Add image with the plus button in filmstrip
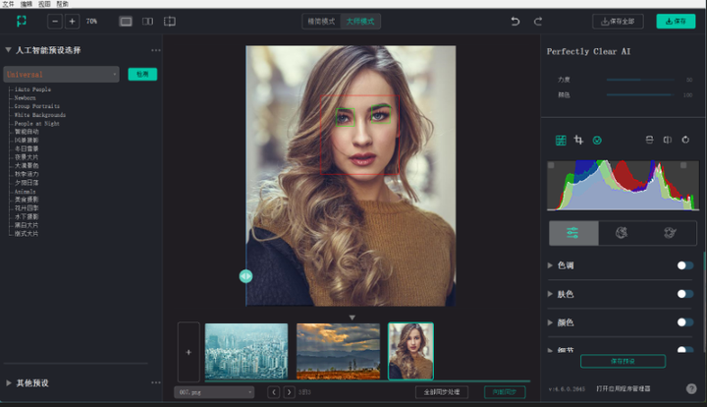Image resolution: width=707 pixels, height=407 pixels. pyautogui.click(x=189, y=351)
